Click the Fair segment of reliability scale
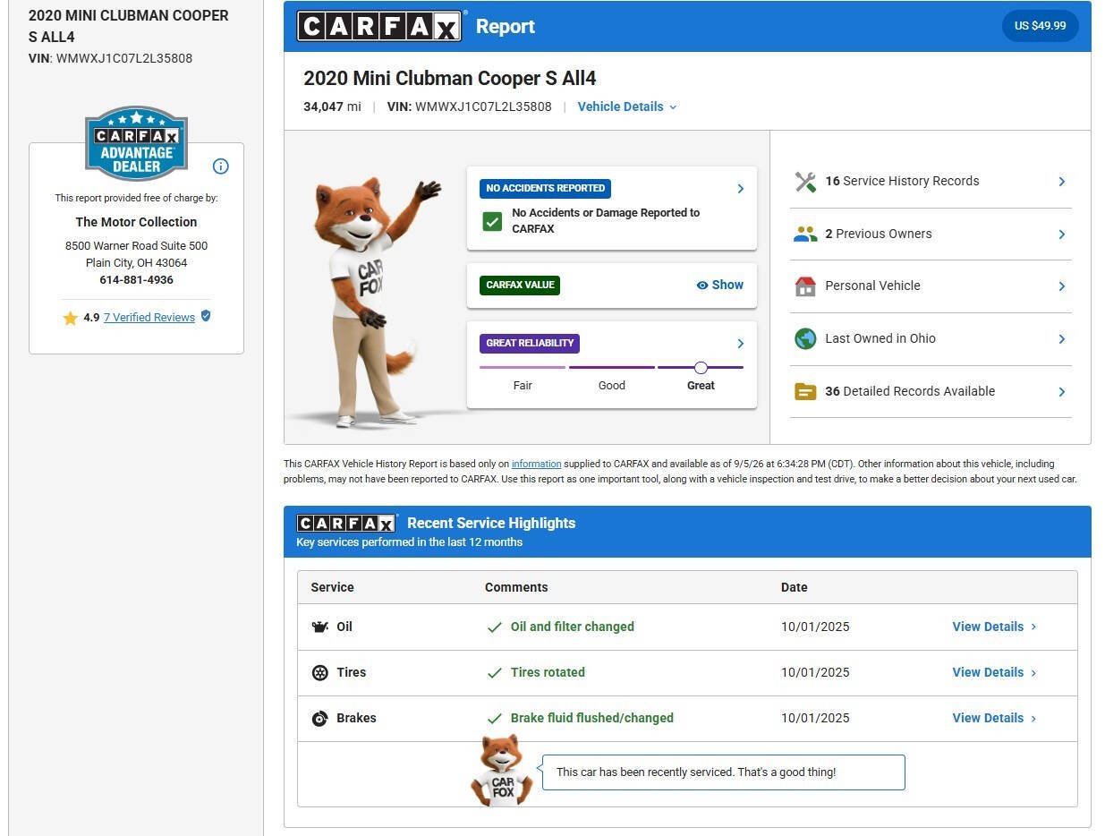 tap(523, 367)
